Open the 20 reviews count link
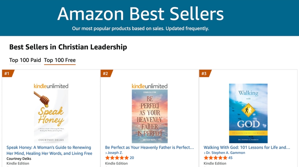Viewport: 299px width, 167px height. point(132,158)
